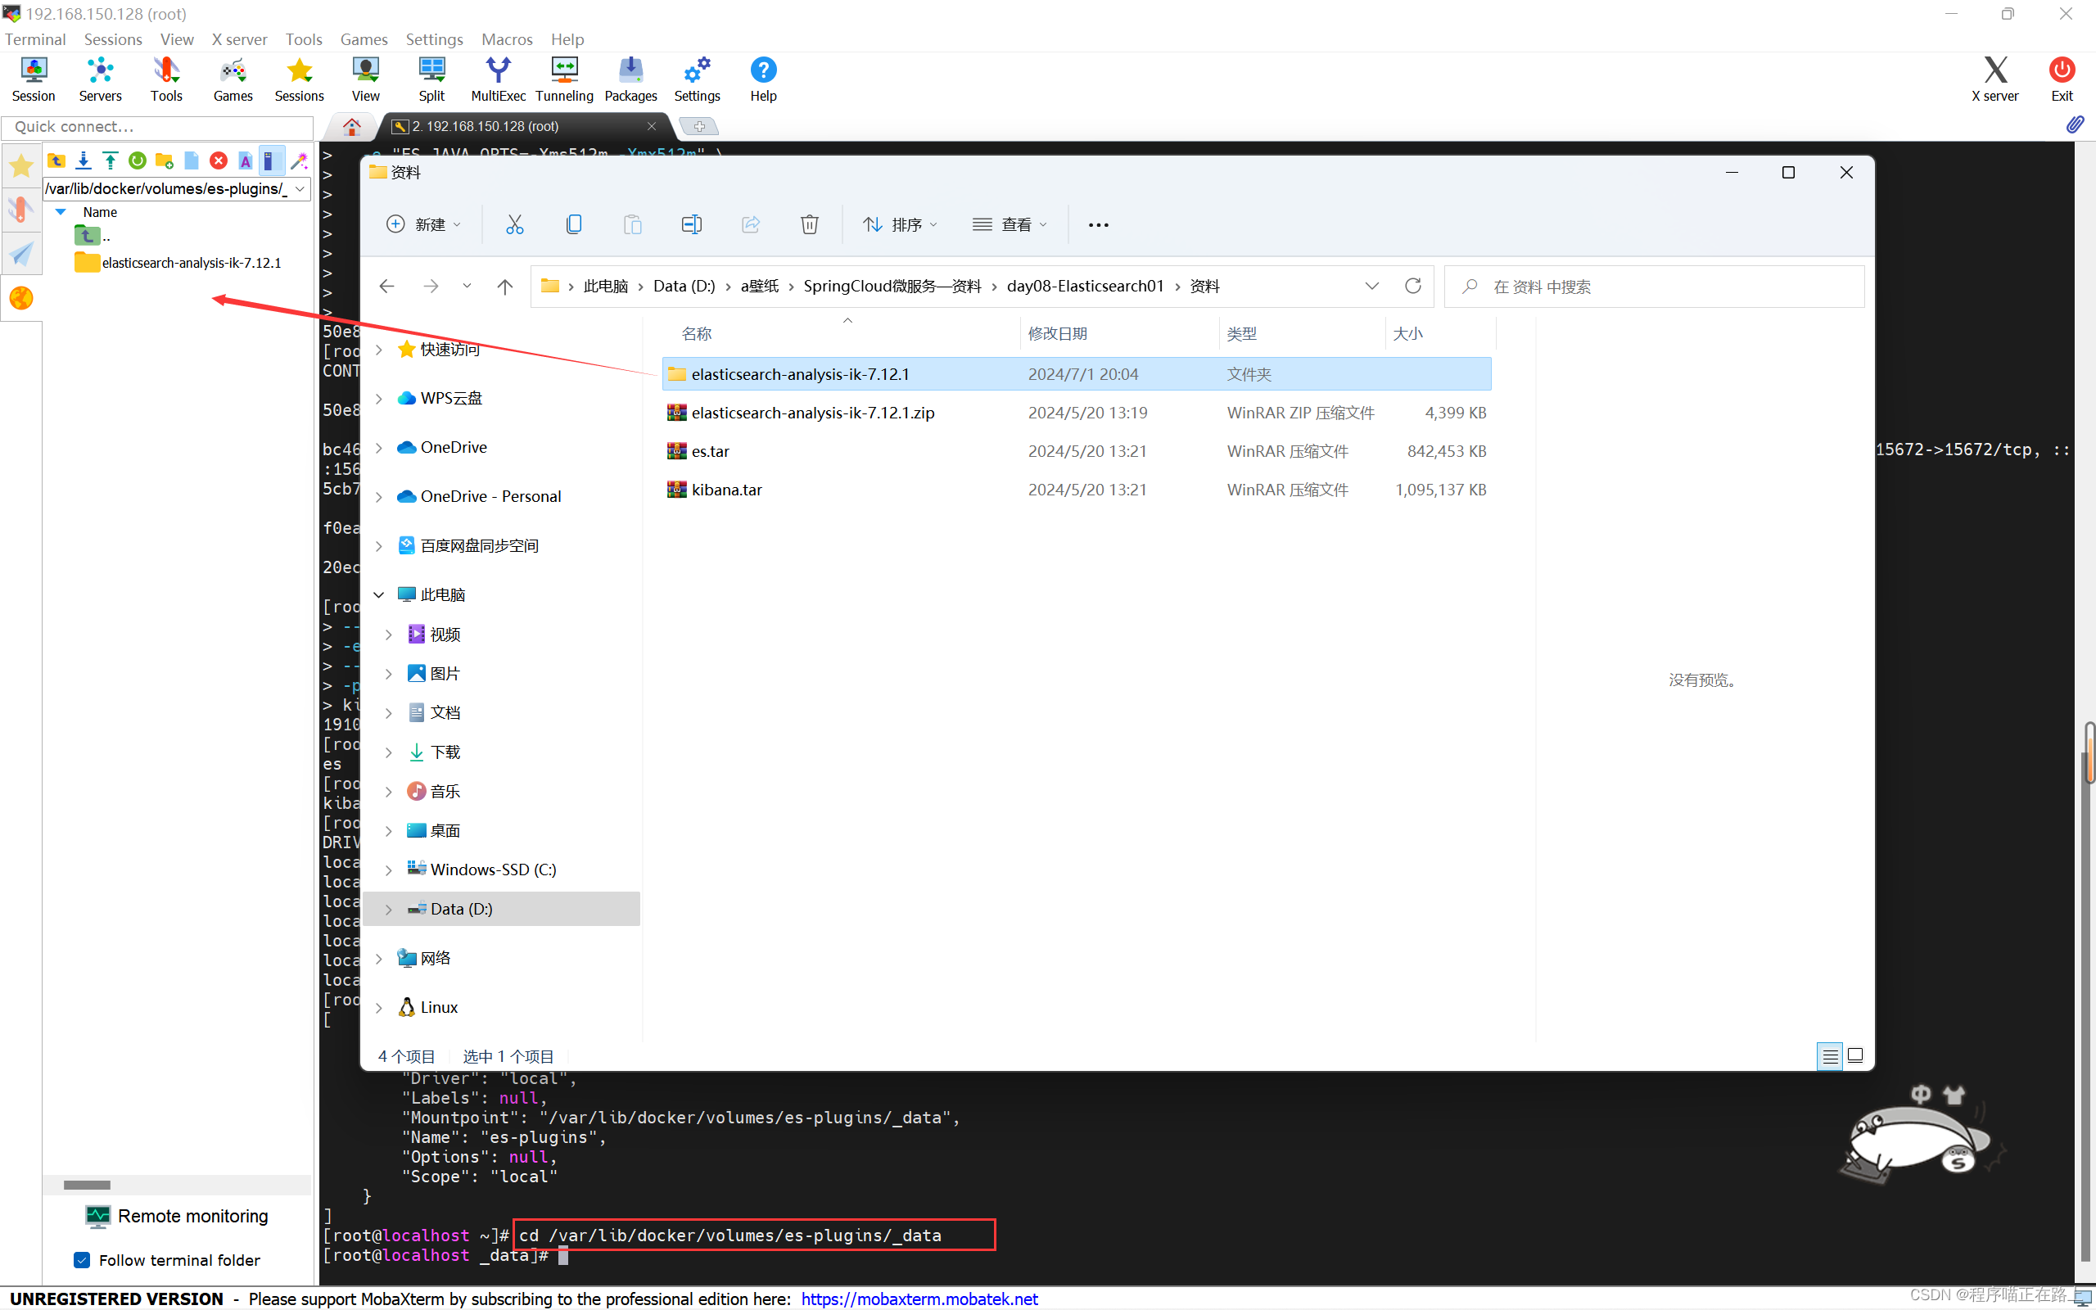2096x1310 pixels.
Task: Switch Explorer to details view toggle
Action: pyautogui.click(x=1828, y=1056)
